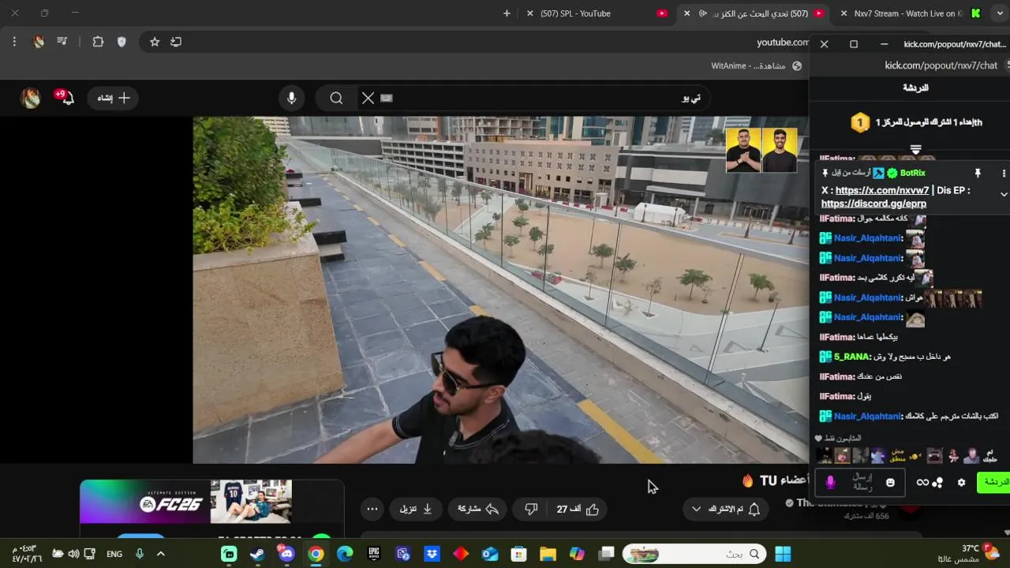Open BotRix username in pinned message
The width and height of the screenshot is (1010, 568).
coord(913,173)
